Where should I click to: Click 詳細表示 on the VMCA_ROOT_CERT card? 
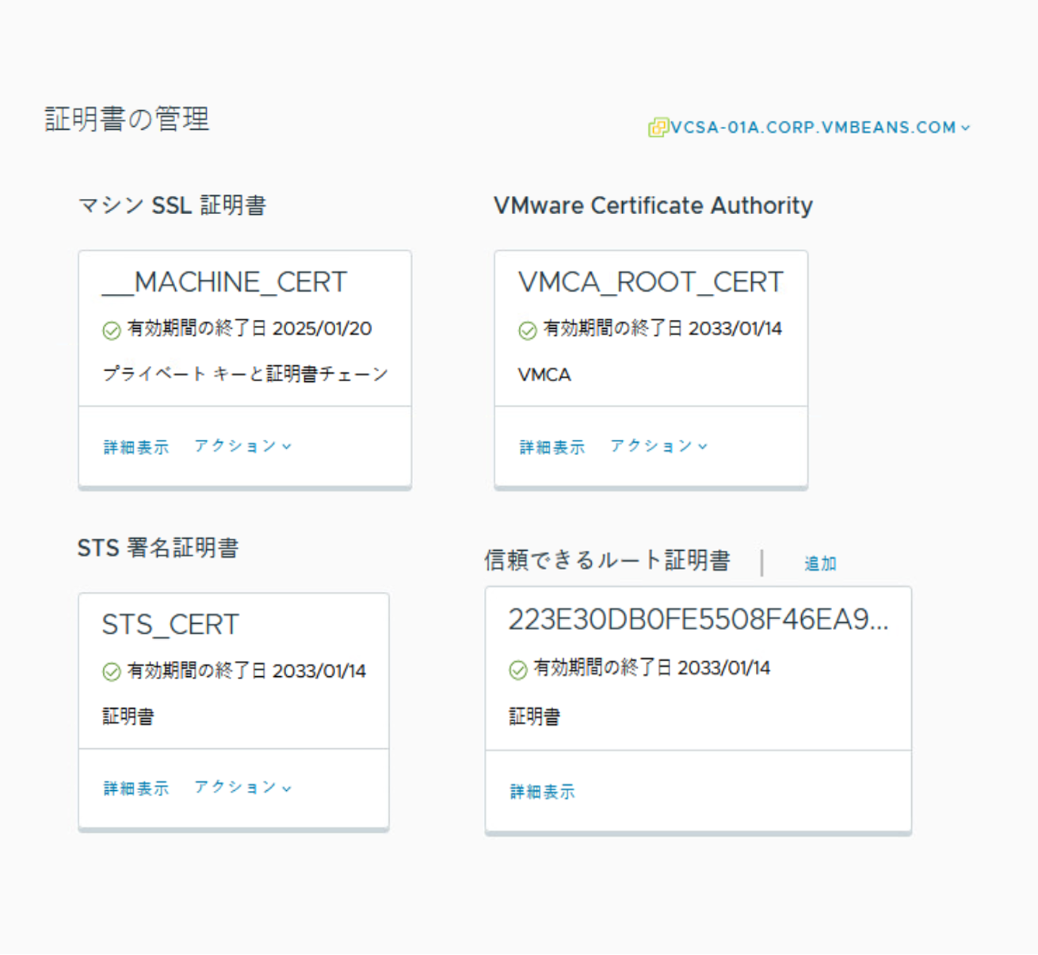552,447
